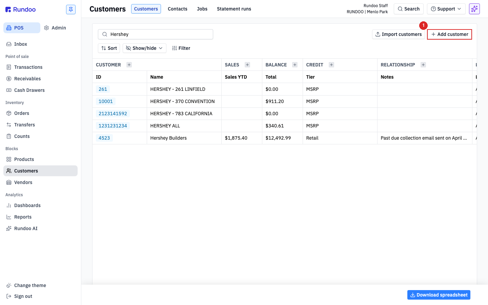Click the Retail tier cell
The width and height of the screenshot is (488, 305).
(x=340, y=138)
